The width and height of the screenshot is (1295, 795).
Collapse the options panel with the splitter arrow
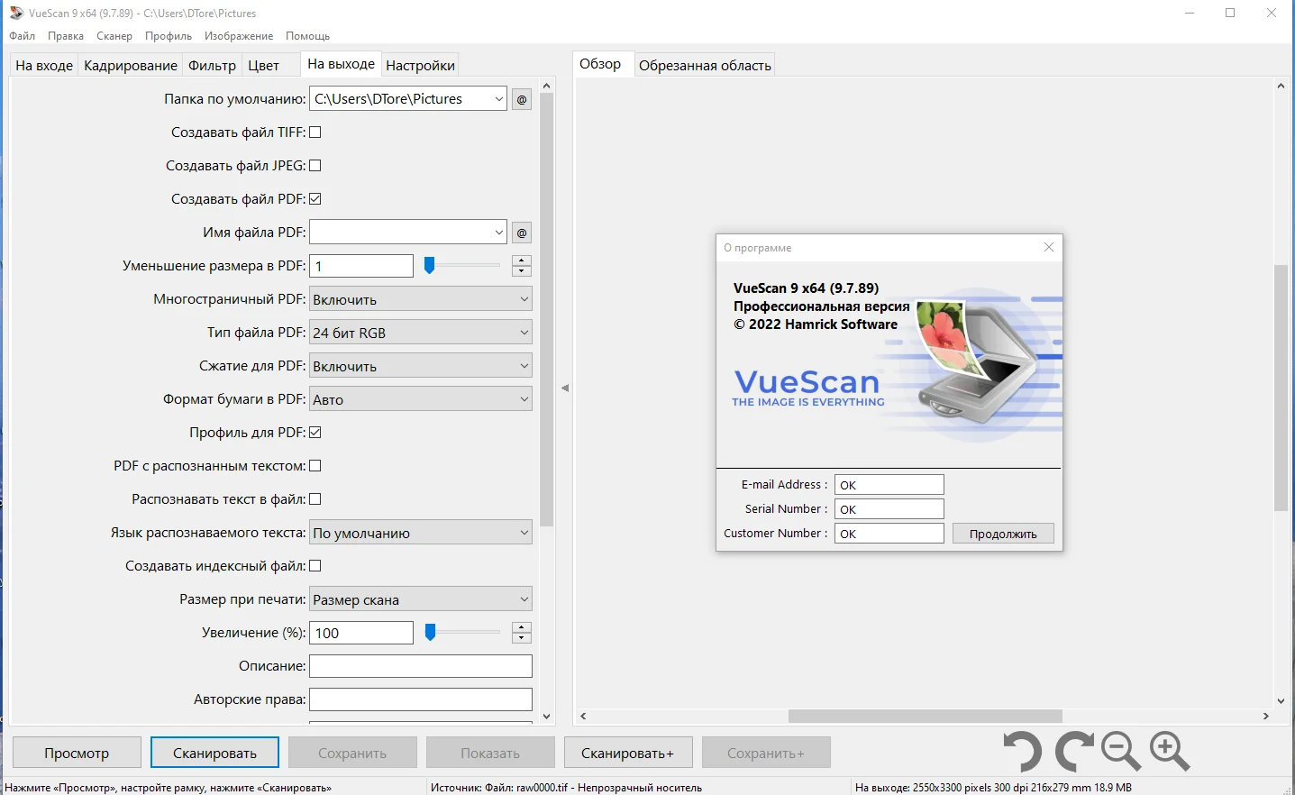[x=565, y=388]
